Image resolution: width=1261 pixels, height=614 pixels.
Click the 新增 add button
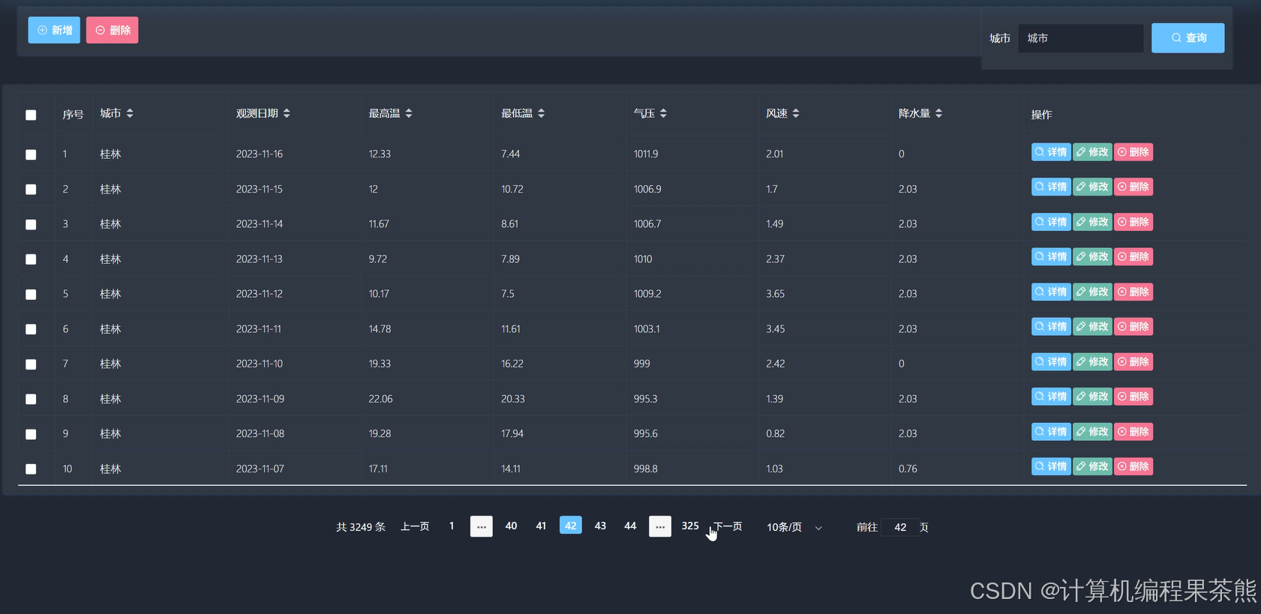click(x=54, y=30)
